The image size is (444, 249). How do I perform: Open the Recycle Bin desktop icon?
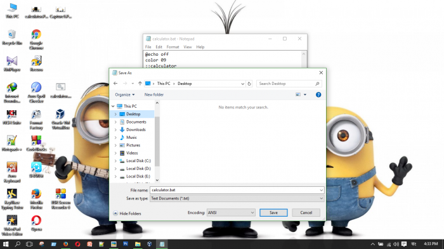click(x=12, y=37)
